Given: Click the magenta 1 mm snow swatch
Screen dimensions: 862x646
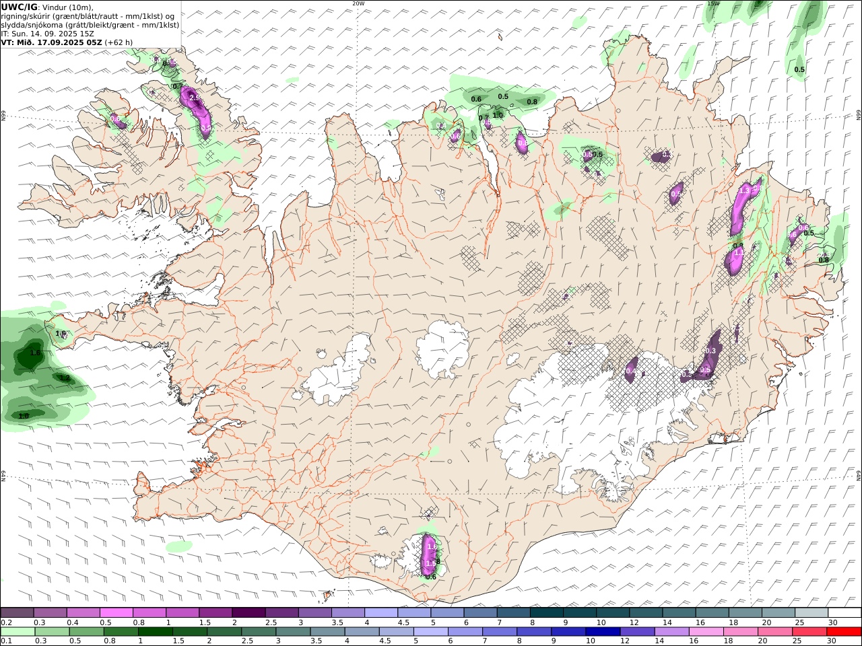Looking at the screenshot, I should coord(183,613).
